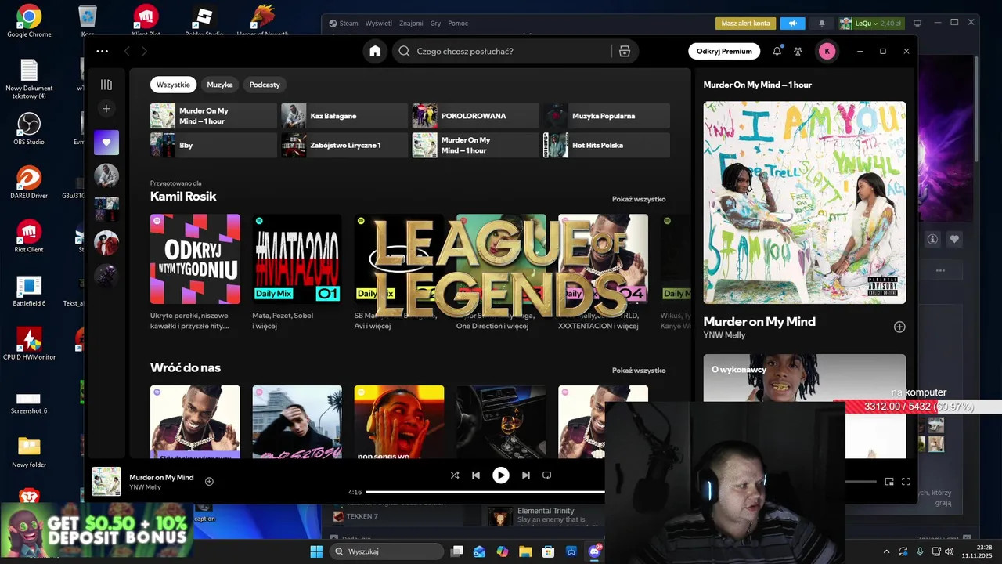The width and height of the screenshot is (1002, 564).
Task: Add Murder on My Mind to Liked Songs in player bar
Action: (x=209, y=481)
